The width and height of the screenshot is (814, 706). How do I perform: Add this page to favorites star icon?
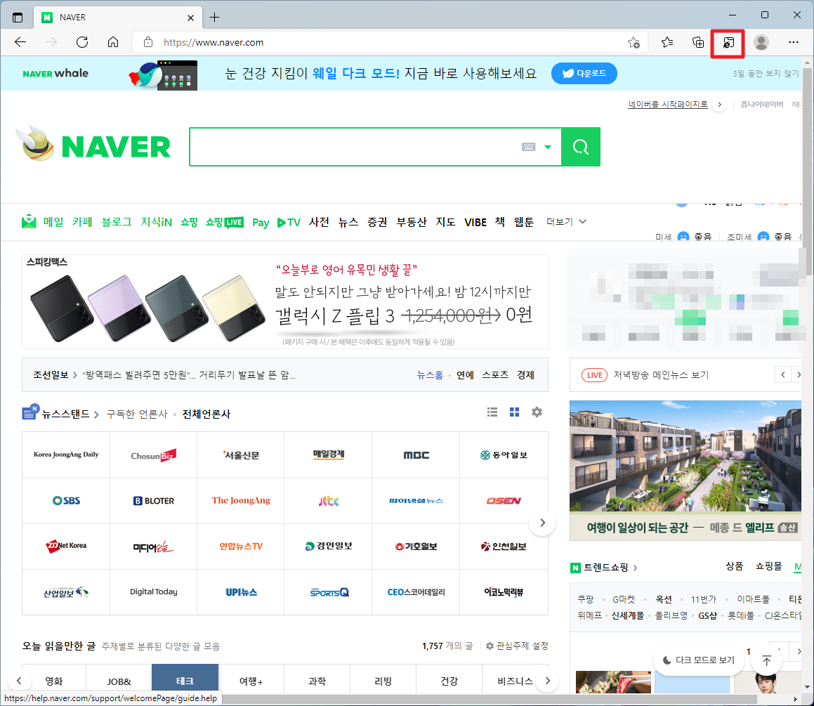click(x=634, y=43)
